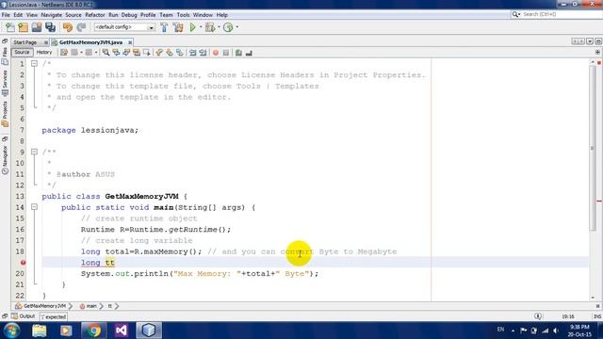Open the default config dropdown
This screenshot has width=603, height=339.
(123, 27)
